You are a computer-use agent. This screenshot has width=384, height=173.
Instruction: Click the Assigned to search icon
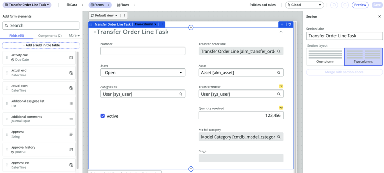[x=181, y=94]
